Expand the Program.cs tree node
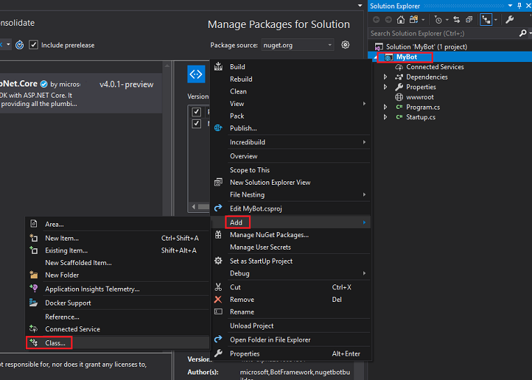This screenshot has width=532, height=380. click(x=386, y=107)
